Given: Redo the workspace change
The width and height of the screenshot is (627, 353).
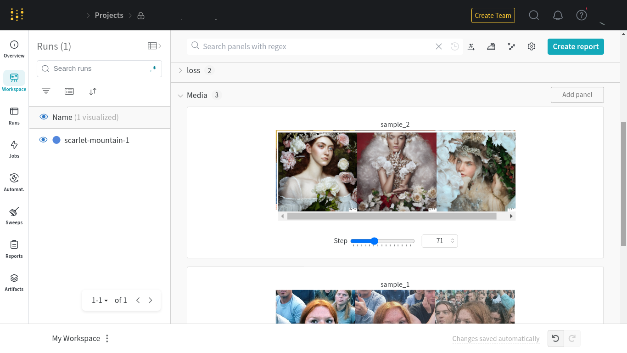Looking at the screenshot, I should point(572,339).
